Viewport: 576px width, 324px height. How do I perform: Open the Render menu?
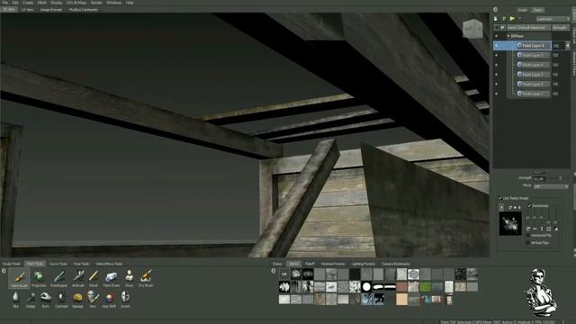96,3
